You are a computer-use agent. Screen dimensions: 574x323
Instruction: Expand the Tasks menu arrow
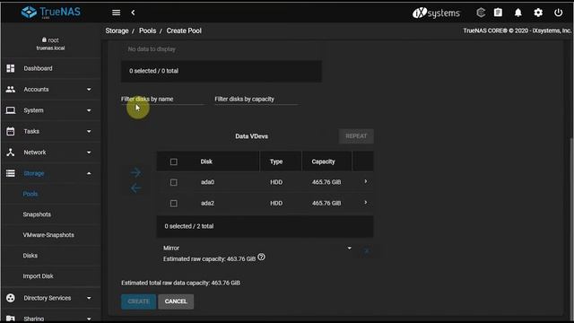89,131
